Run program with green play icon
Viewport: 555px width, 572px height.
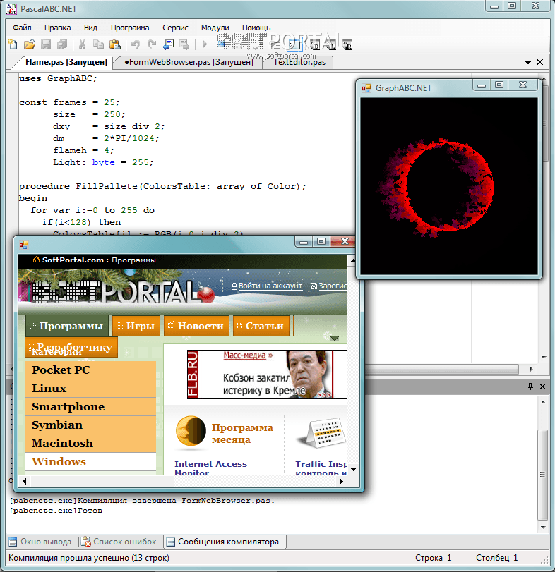click(x=205, y=44)
